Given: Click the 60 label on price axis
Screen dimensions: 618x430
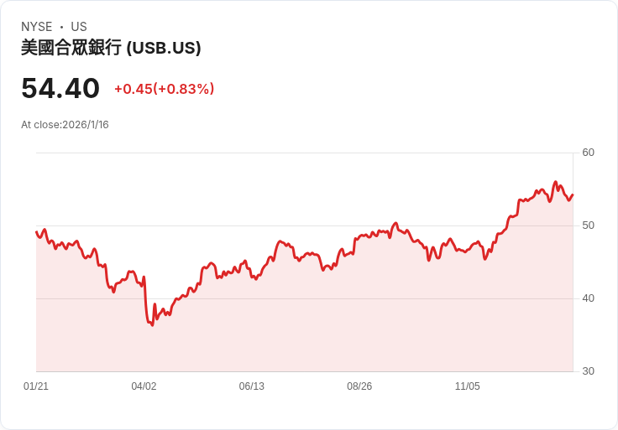Looking at the screenshot, I should (x=588, y=153).
